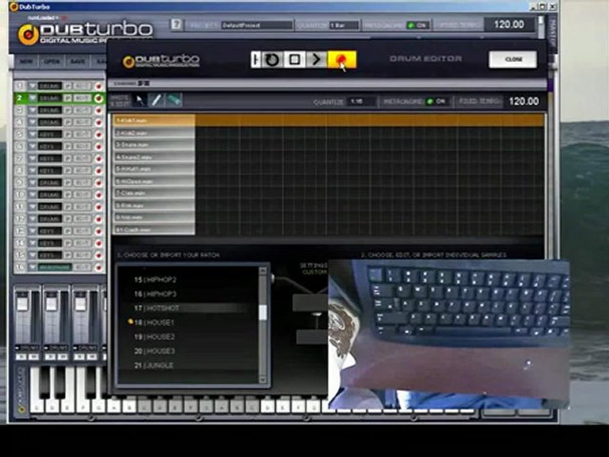The width and height of the screenshot is (609, 457).
Task: Click the play icon on track 15
Action: (68, 255)
